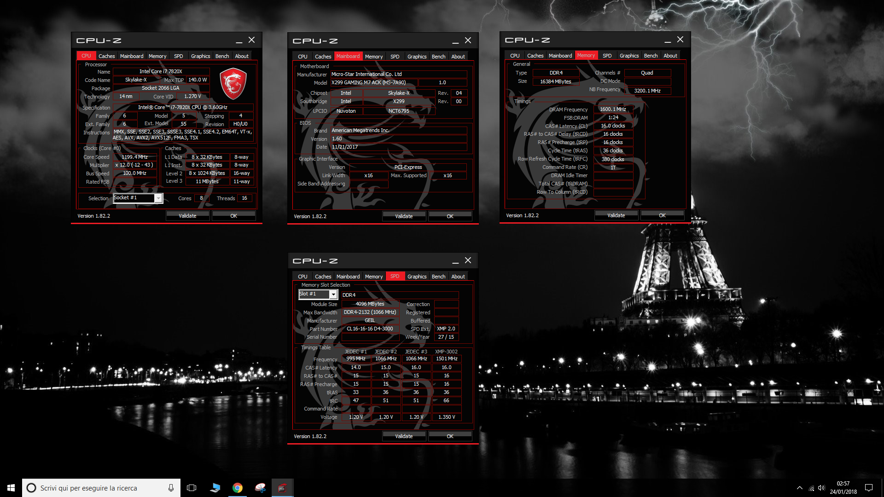Select Memory tab in Mainboard window

(x=374, y=57)
